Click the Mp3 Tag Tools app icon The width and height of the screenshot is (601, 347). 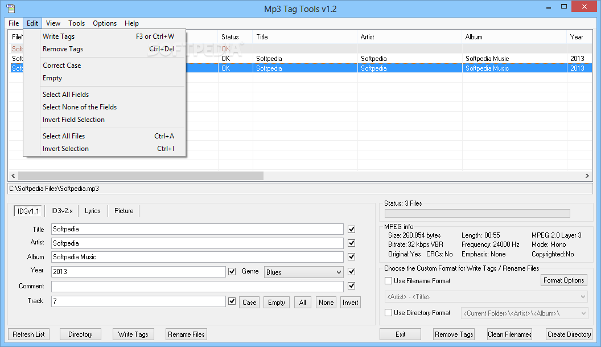pos(11,9)
